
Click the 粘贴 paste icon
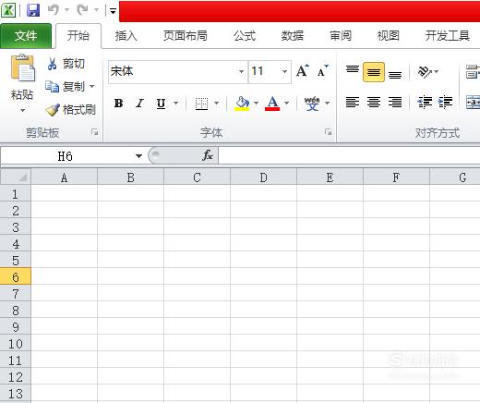[22, 68]
